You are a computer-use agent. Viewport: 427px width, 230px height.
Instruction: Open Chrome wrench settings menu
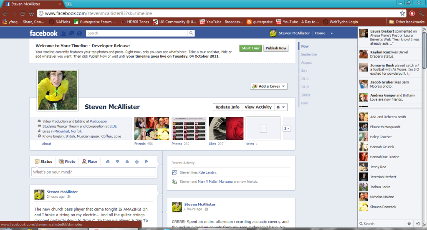pos(422,13)
